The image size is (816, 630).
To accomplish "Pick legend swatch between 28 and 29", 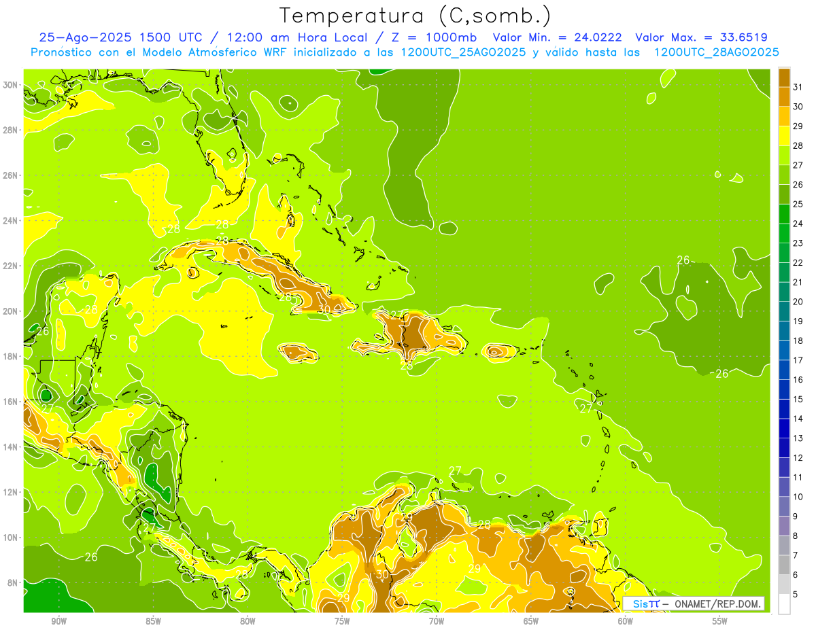I will click(x=784, y=136).
